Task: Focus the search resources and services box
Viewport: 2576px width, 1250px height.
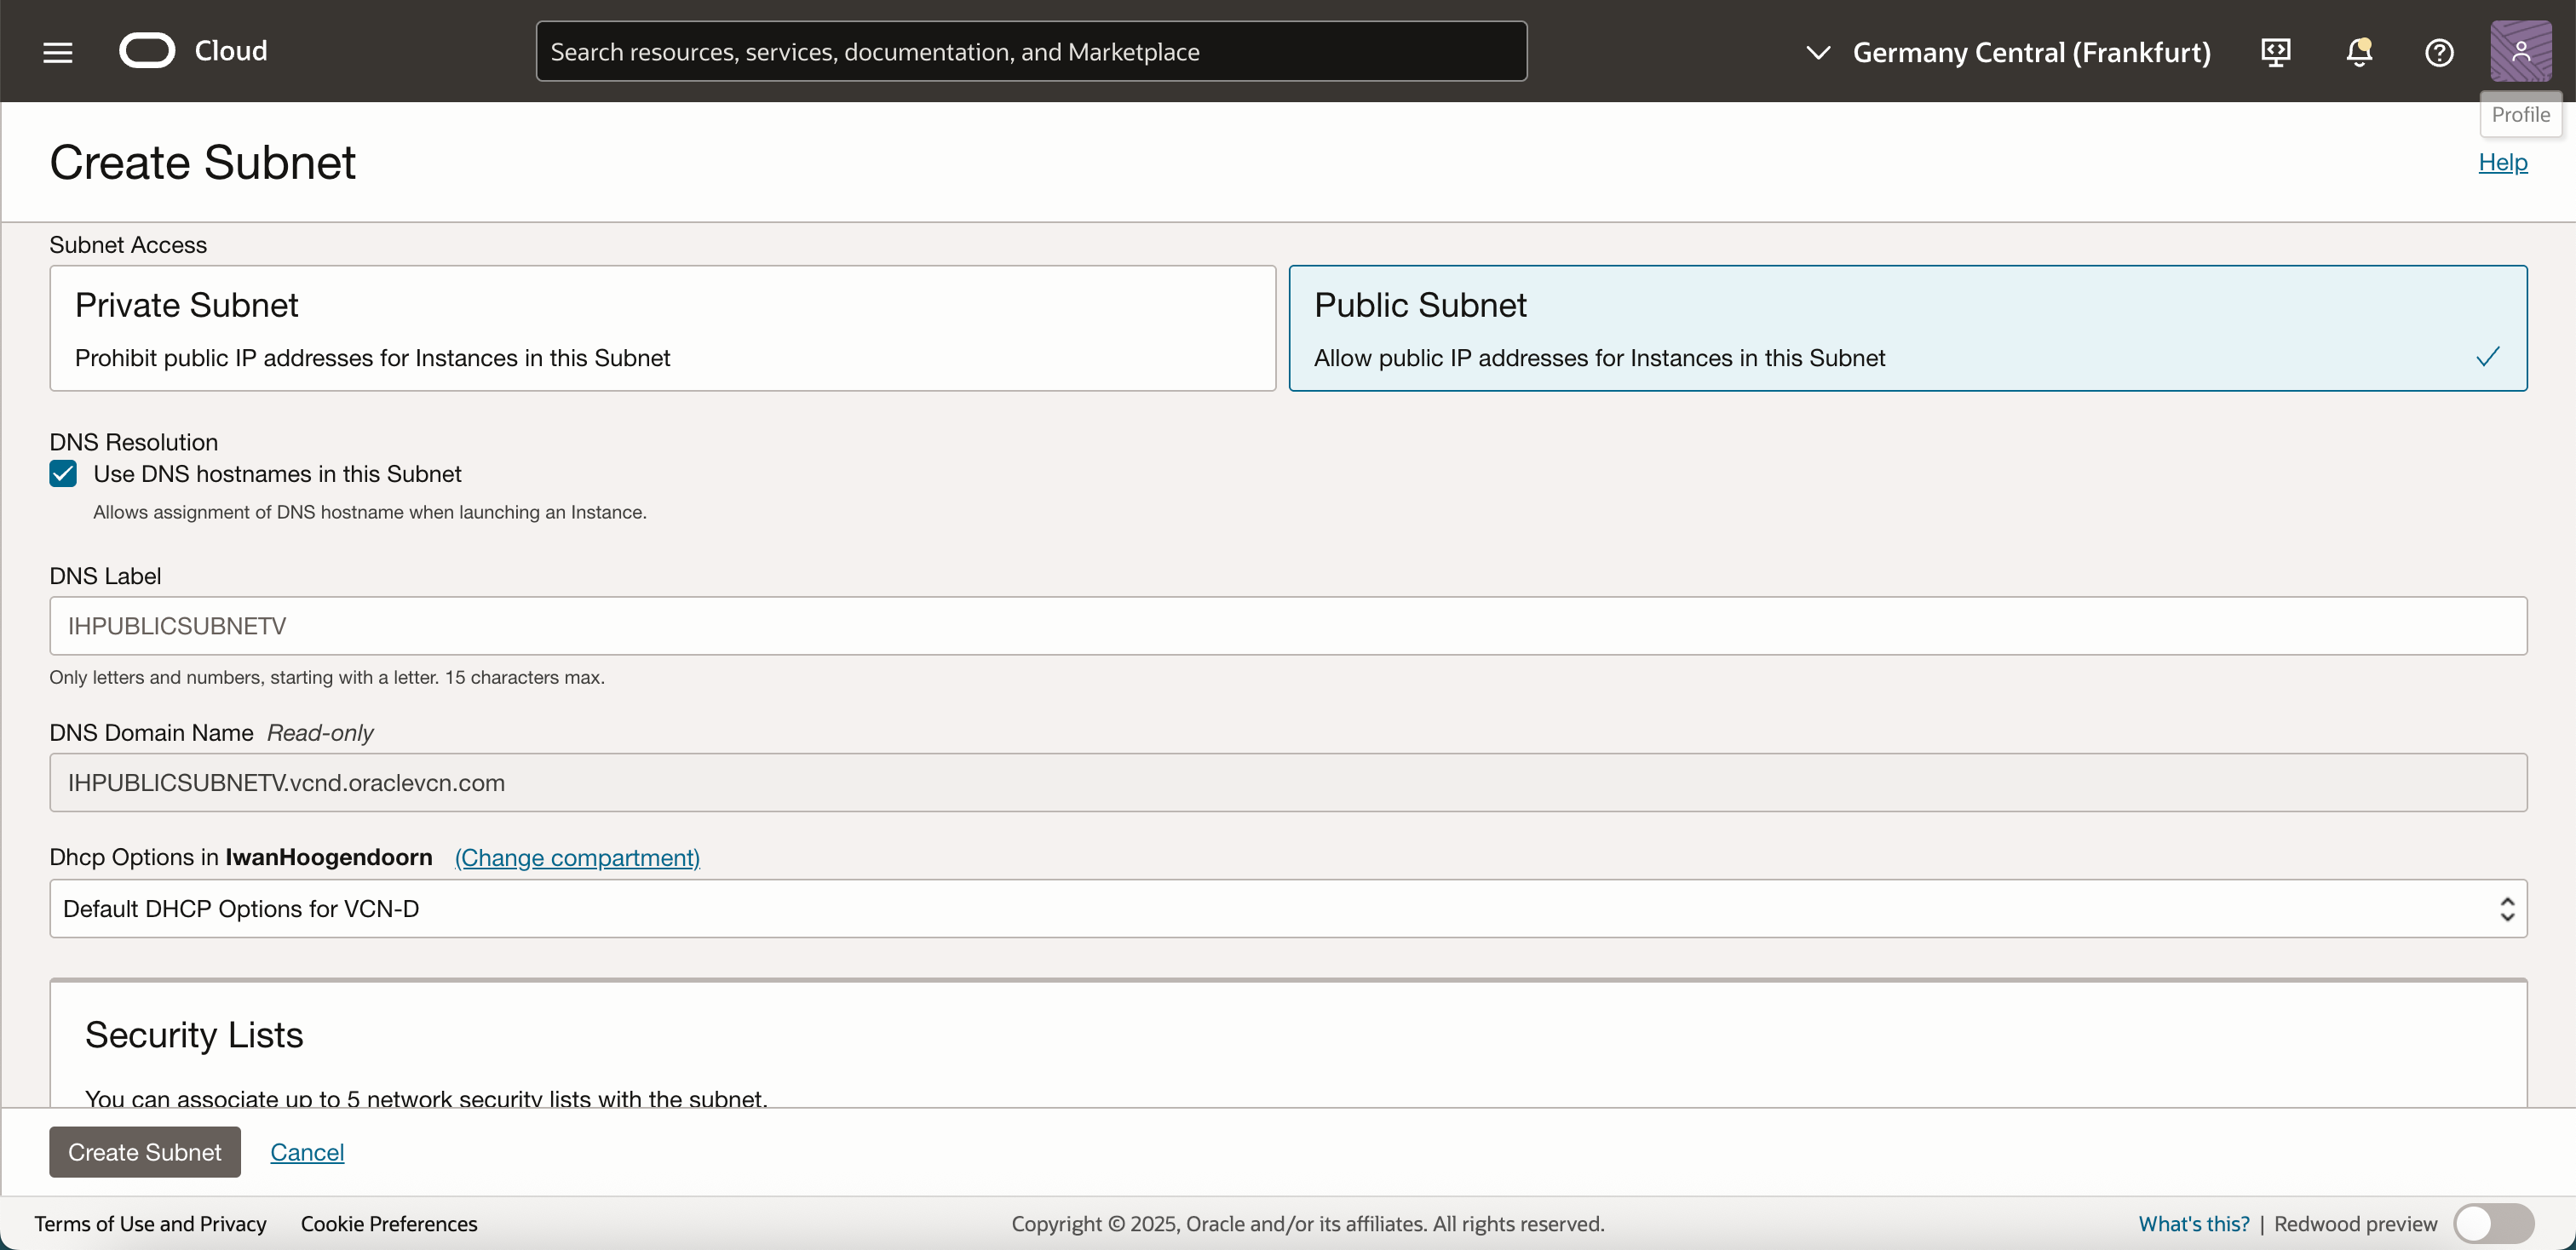Action: click(x=1030, y=52)
